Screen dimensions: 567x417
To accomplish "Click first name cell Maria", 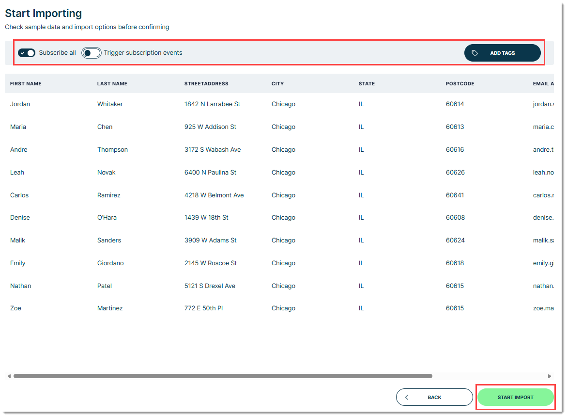I will 18,127.
